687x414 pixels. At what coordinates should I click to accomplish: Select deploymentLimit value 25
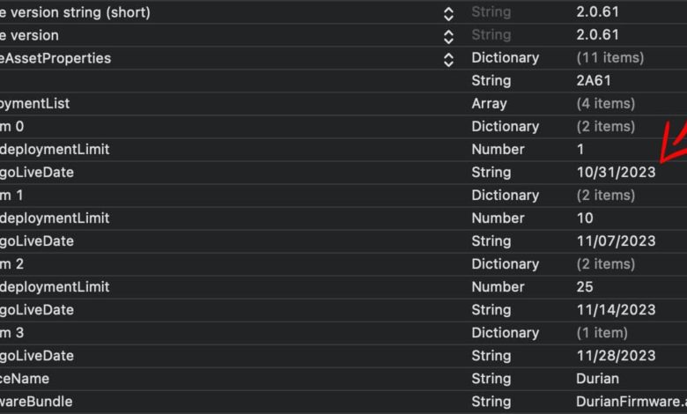pos(585,286)
